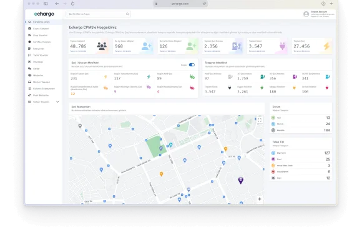The image size is (362, 227).
Task: Click the red icon beside the value 4
Action: coord(192,88)
